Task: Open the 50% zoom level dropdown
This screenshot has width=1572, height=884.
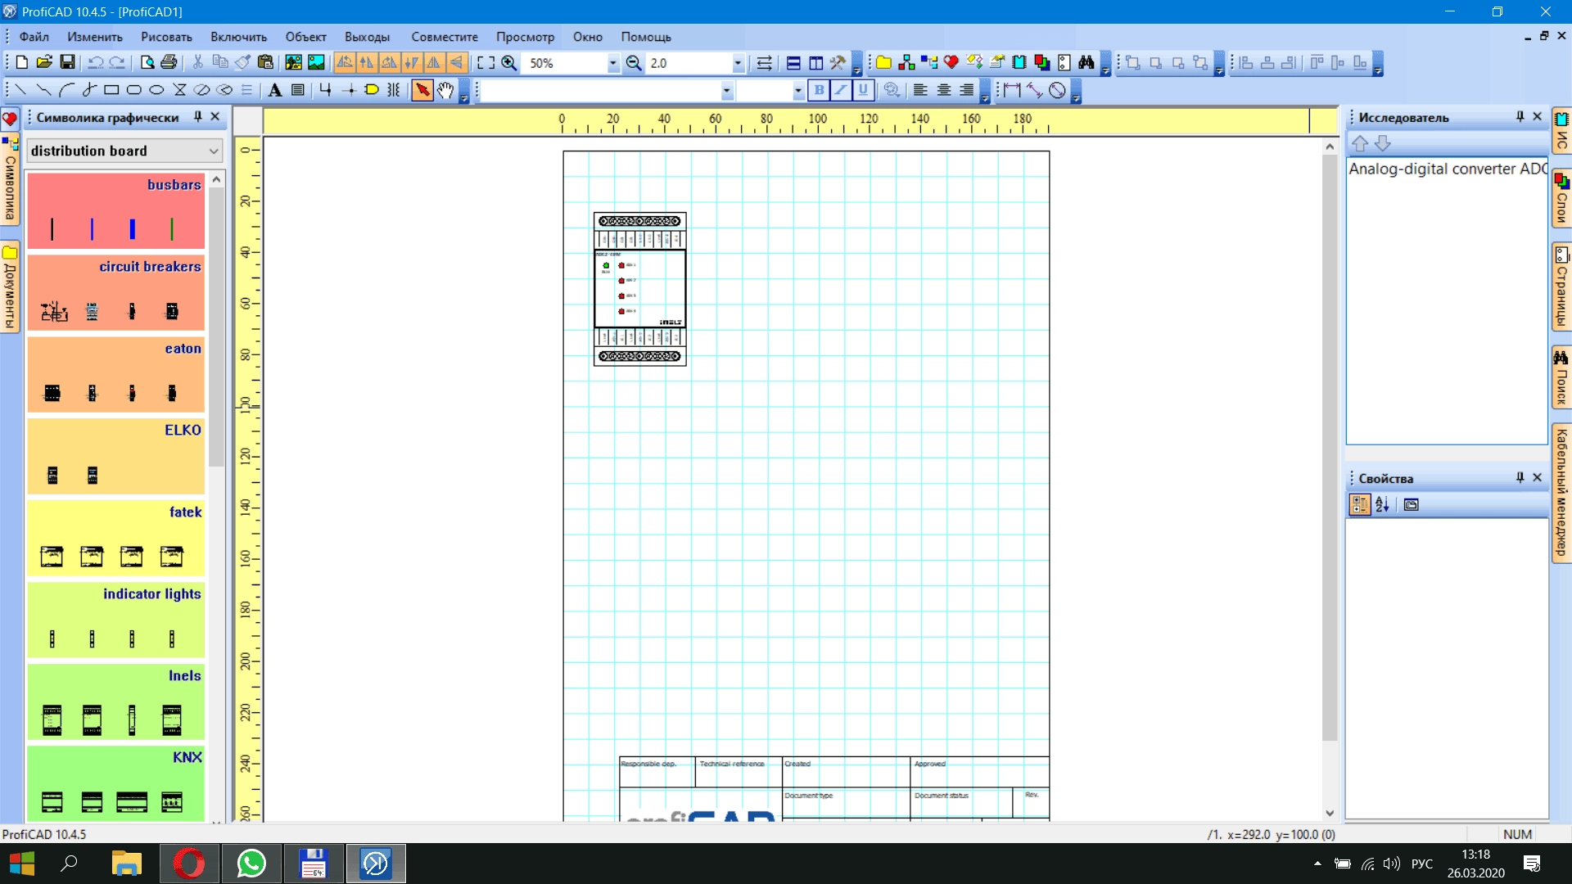Action: [x=612, y=63]
